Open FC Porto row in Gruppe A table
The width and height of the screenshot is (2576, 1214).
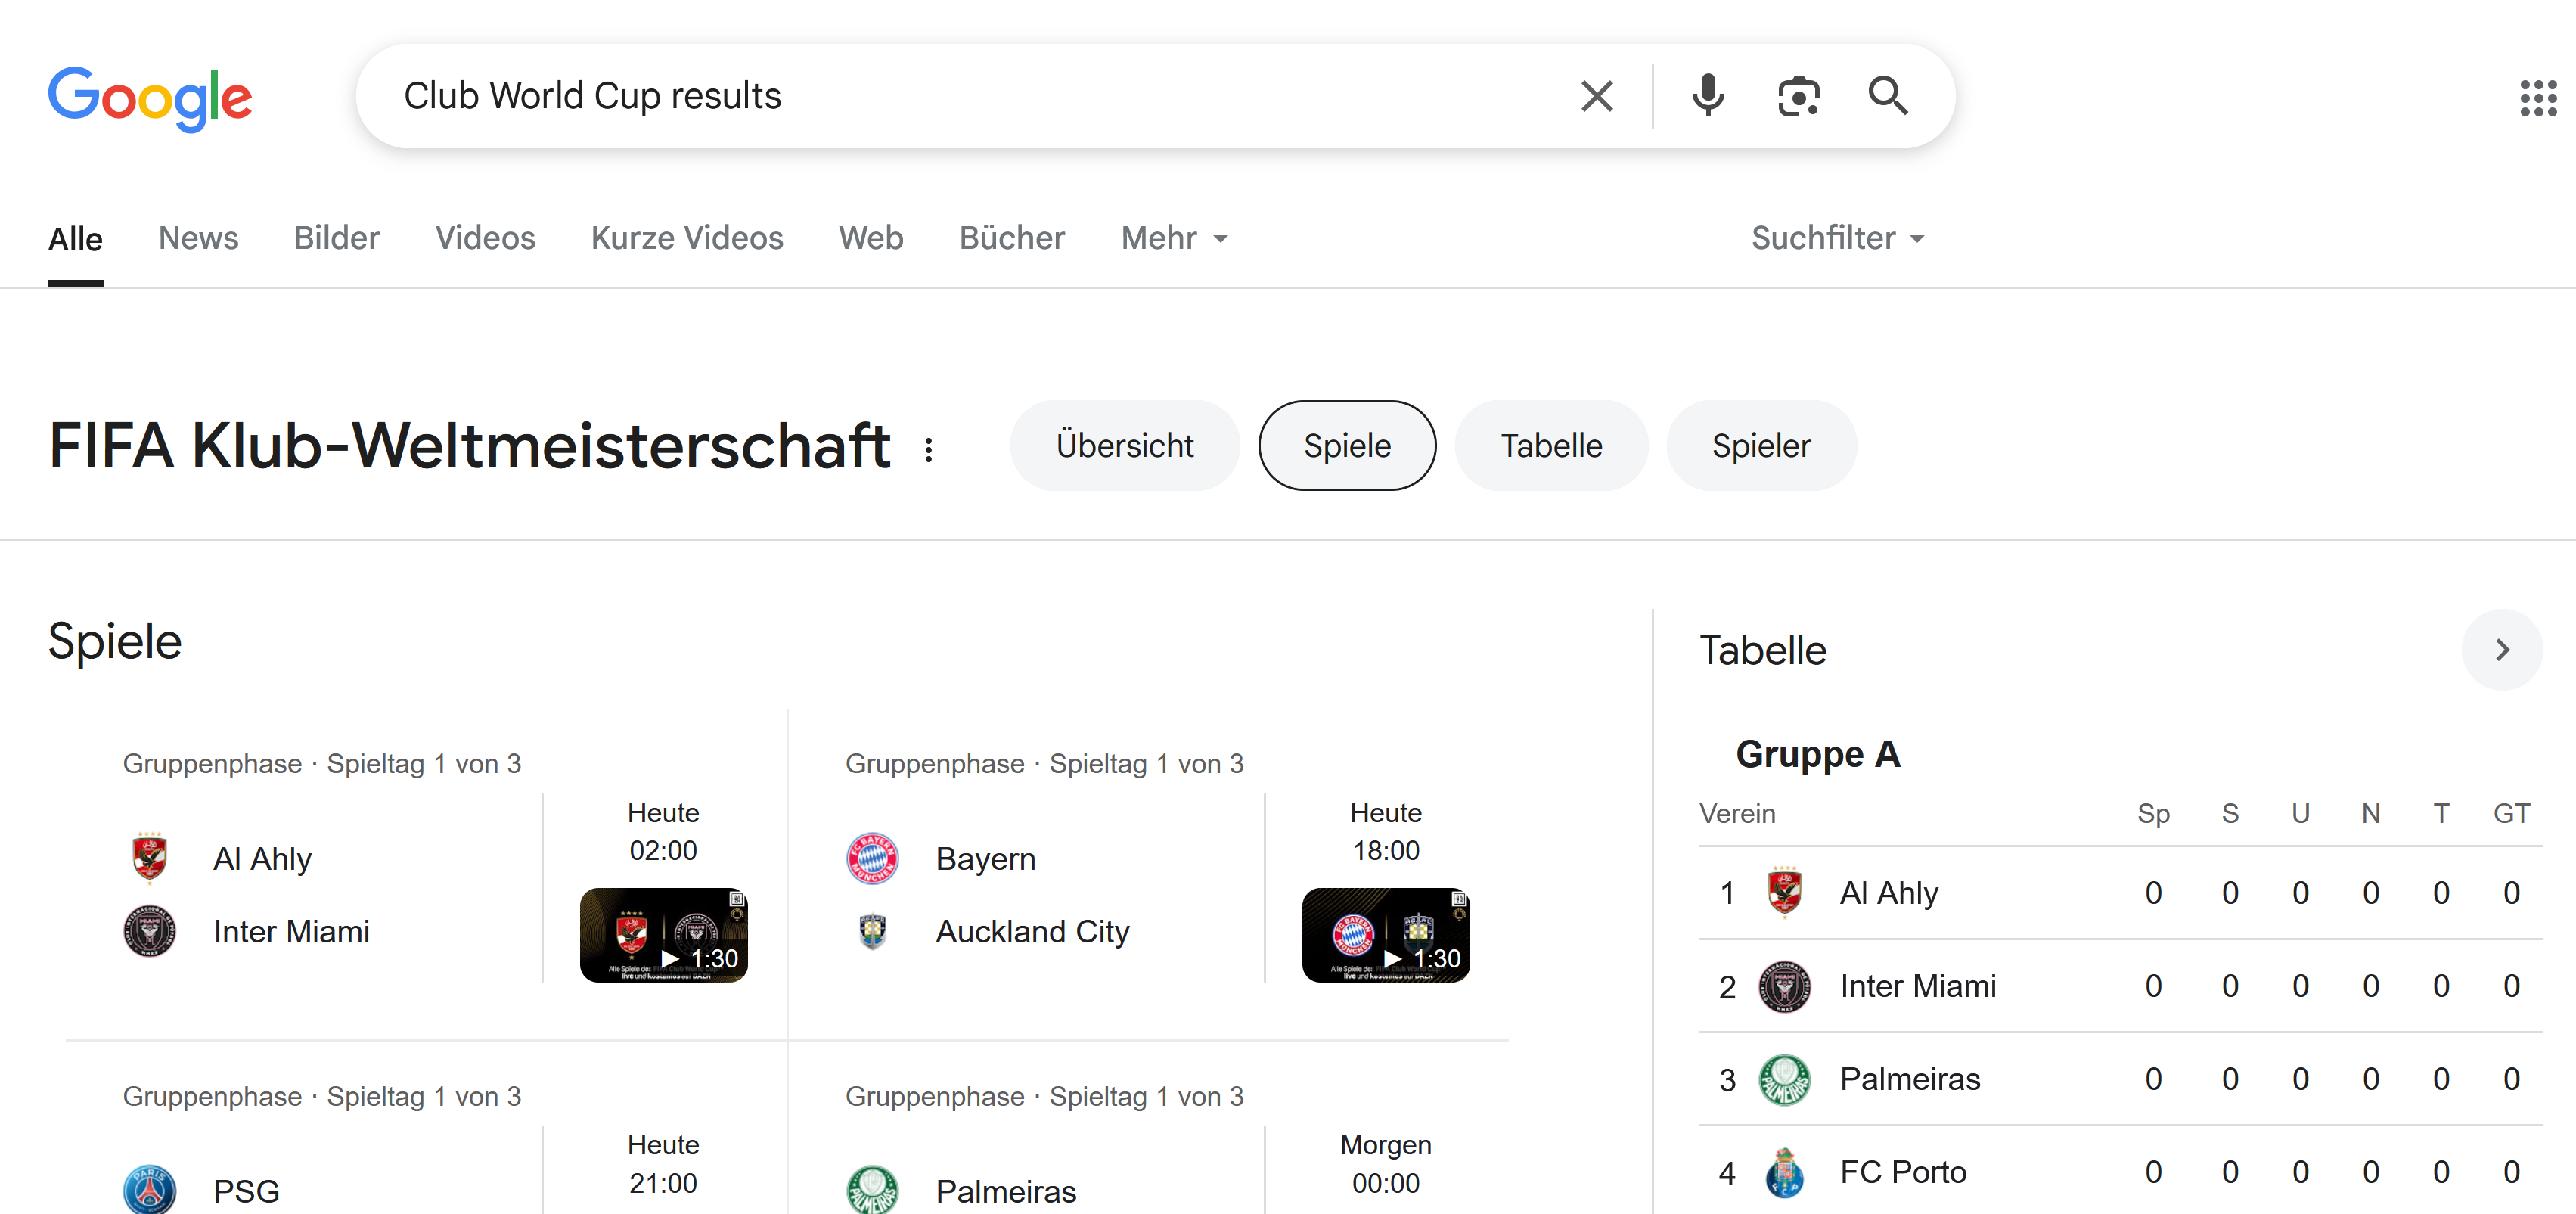point(2121,1172)
